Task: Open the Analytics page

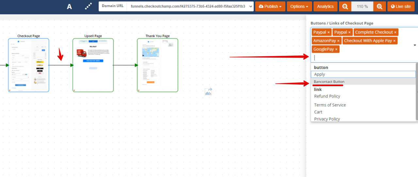Action: click(x=325, y=7)
